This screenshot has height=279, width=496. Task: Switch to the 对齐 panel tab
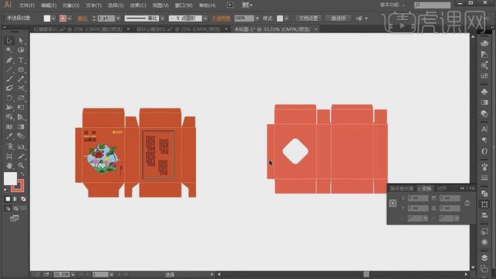pos(441,188)
